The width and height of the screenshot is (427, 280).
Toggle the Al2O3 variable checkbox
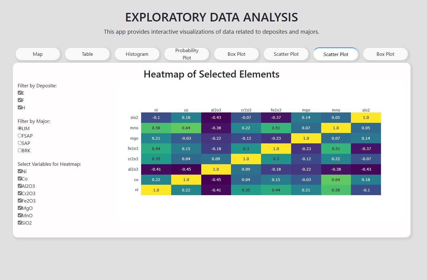(20, 186)
